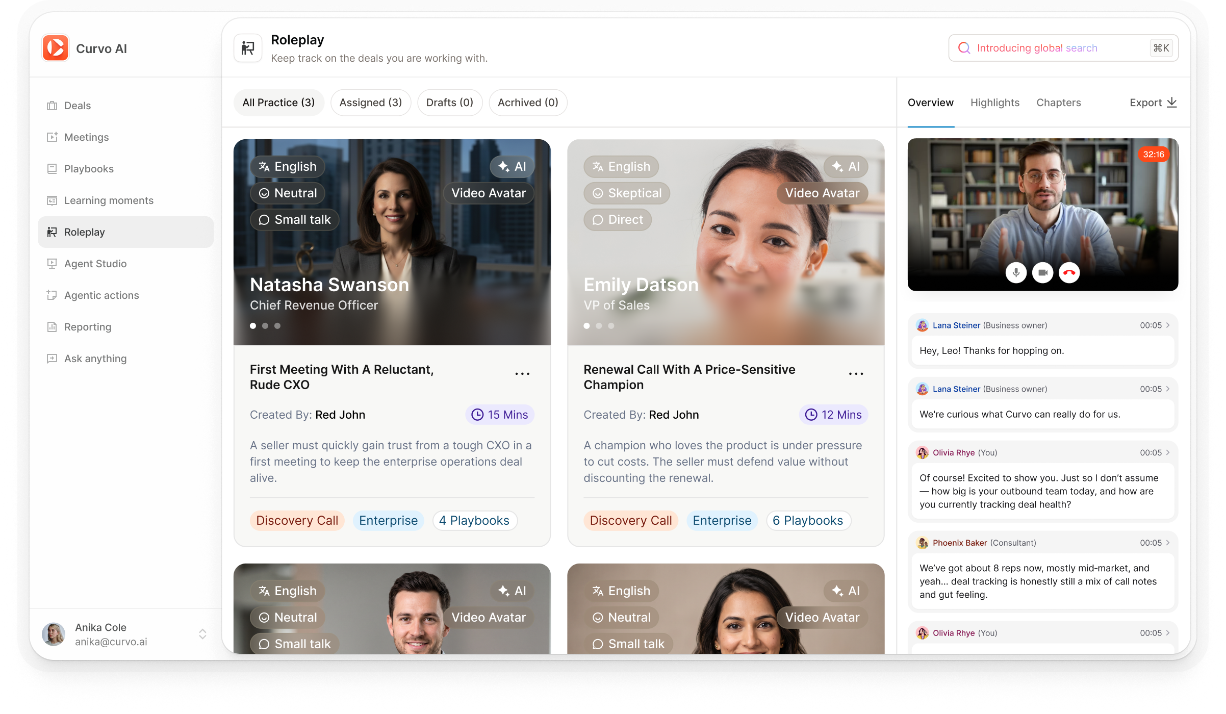Go to Meetings in the sidebar
Viewport: 1226px width, 714px height.
coord(125,137)
